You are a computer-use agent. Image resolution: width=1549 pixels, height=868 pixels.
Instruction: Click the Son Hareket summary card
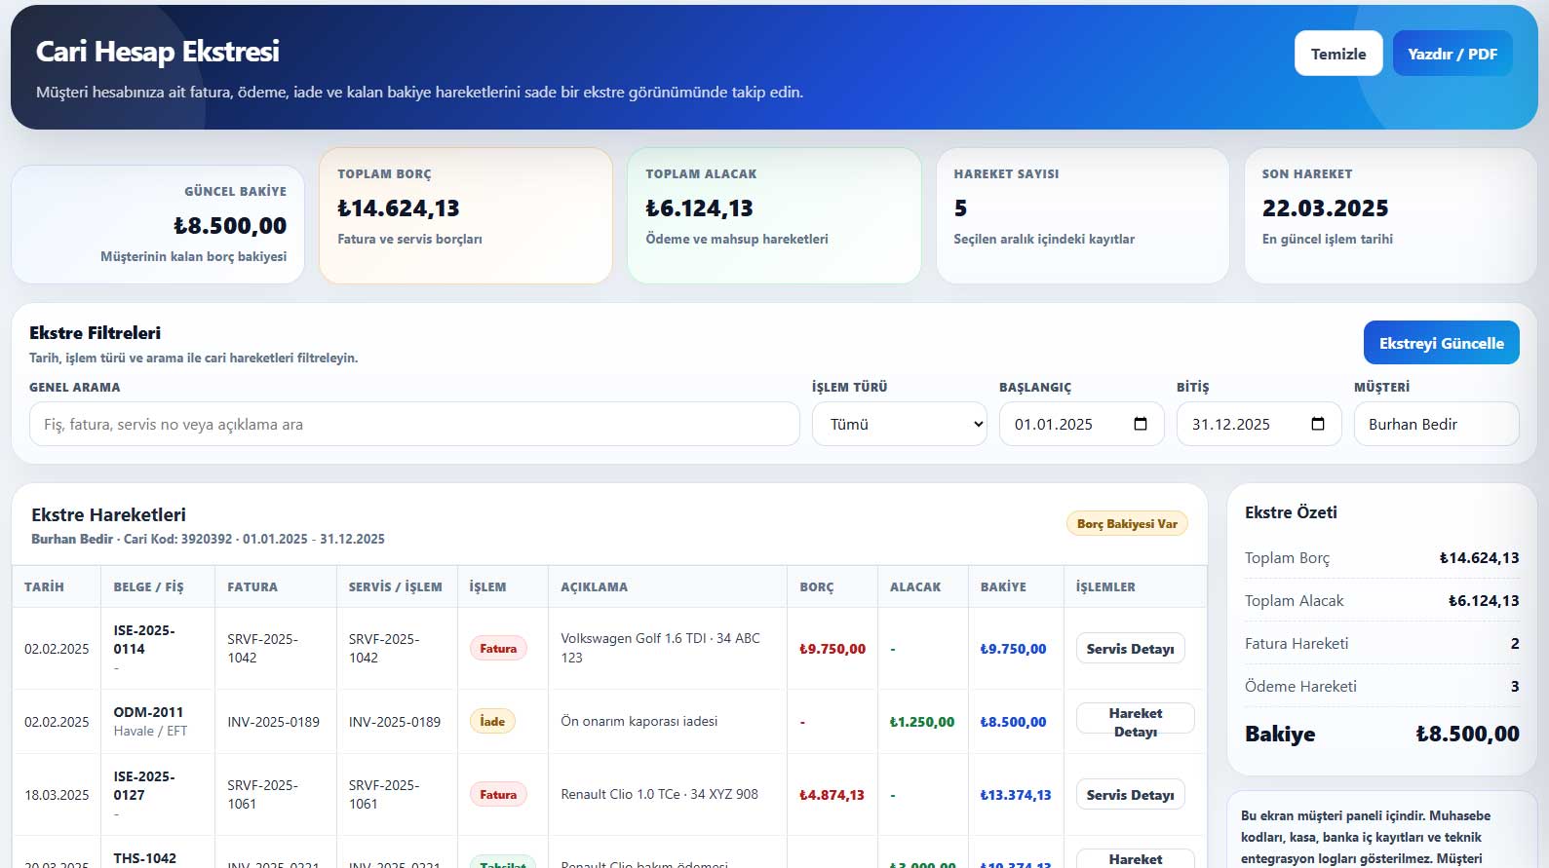click(x=1391, y=215)
